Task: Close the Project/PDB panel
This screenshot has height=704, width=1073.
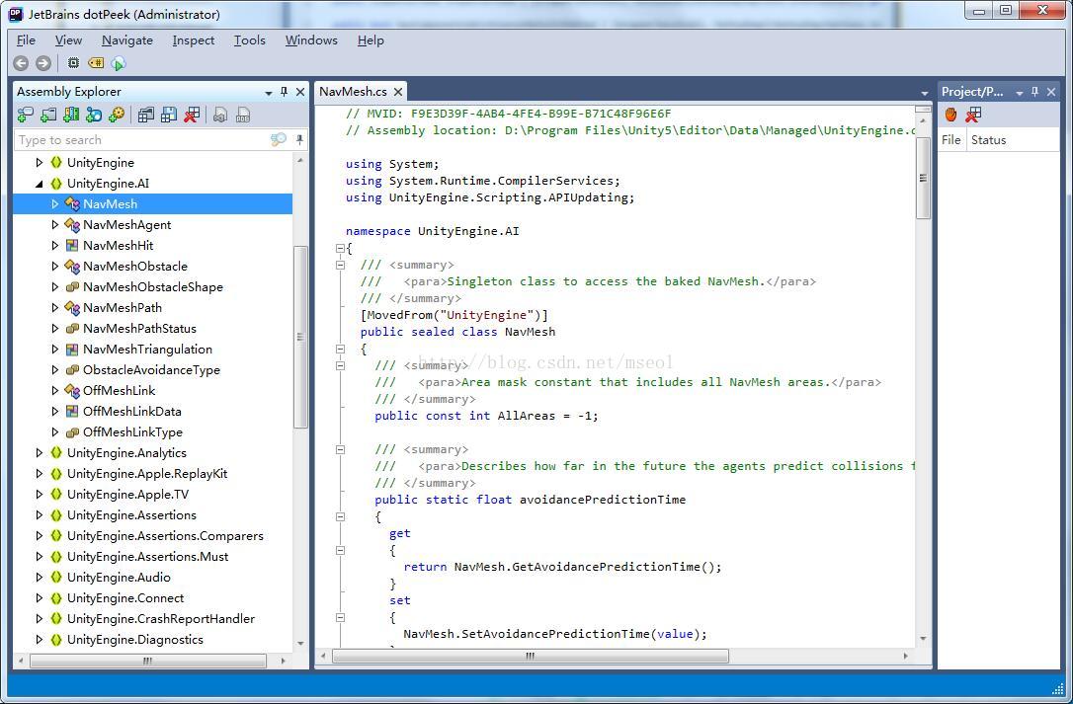Action: (1051, 92)
